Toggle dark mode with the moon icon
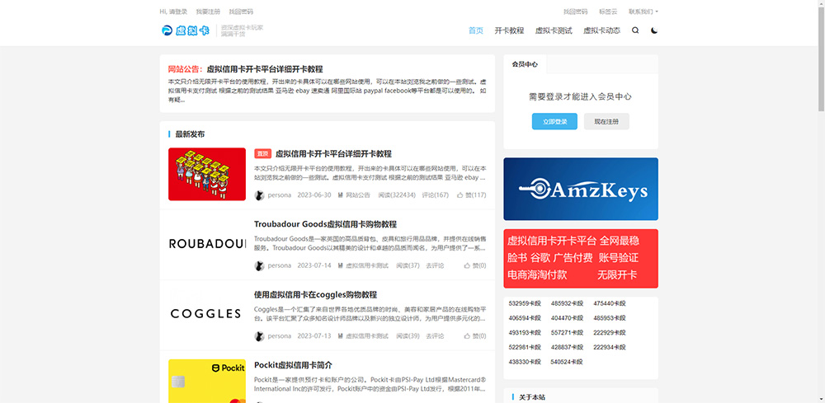 (654, 30)
